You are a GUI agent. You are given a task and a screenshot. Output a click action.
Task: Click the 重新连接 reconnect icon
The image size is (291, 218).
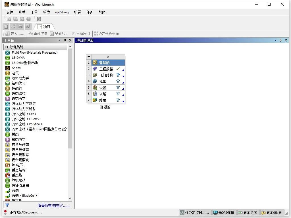pyautogui.click(x=29, y=33)
